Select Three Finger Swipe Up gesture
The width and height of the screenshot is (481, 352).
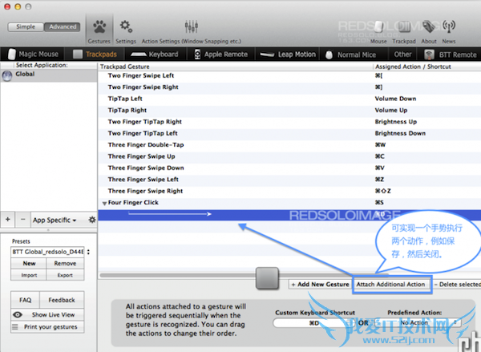point(141,156)
